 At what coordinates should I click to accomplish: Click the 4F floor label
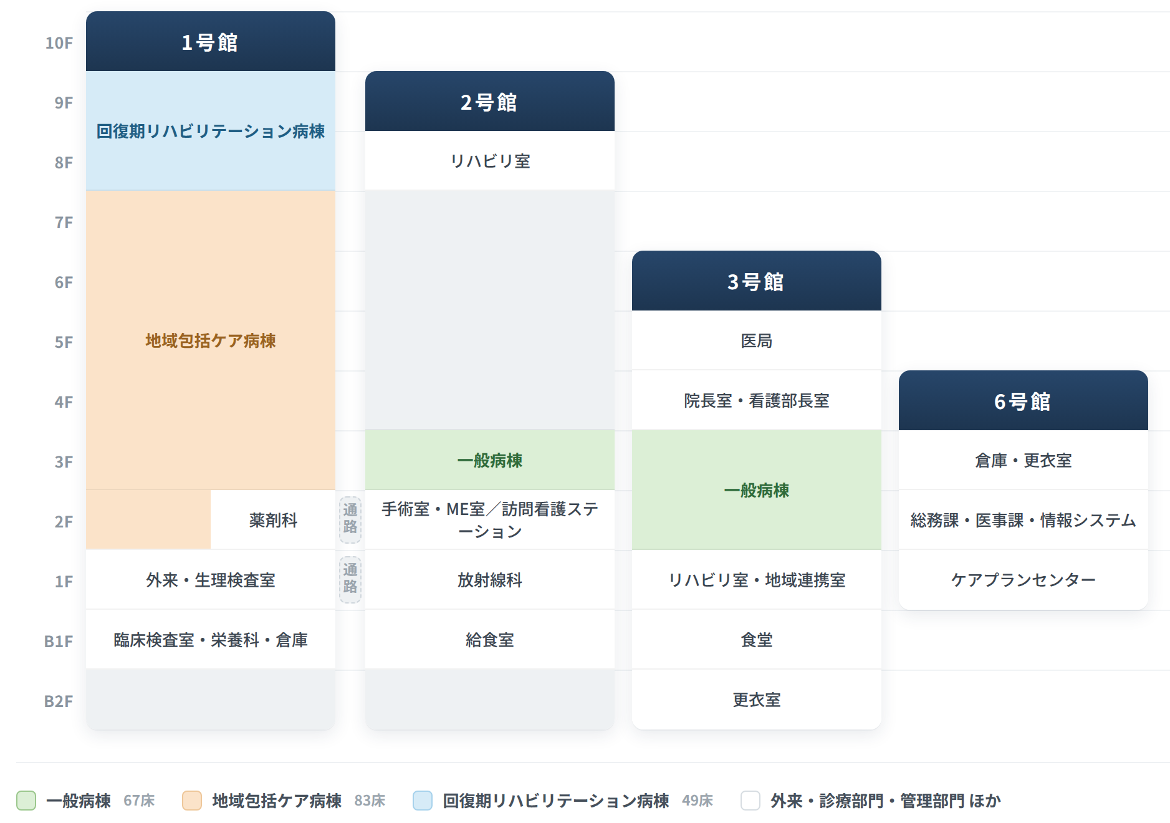(64, 402)
